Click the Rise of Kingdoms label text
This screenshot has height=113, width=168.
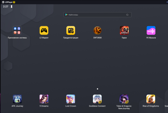click(151, 106)
